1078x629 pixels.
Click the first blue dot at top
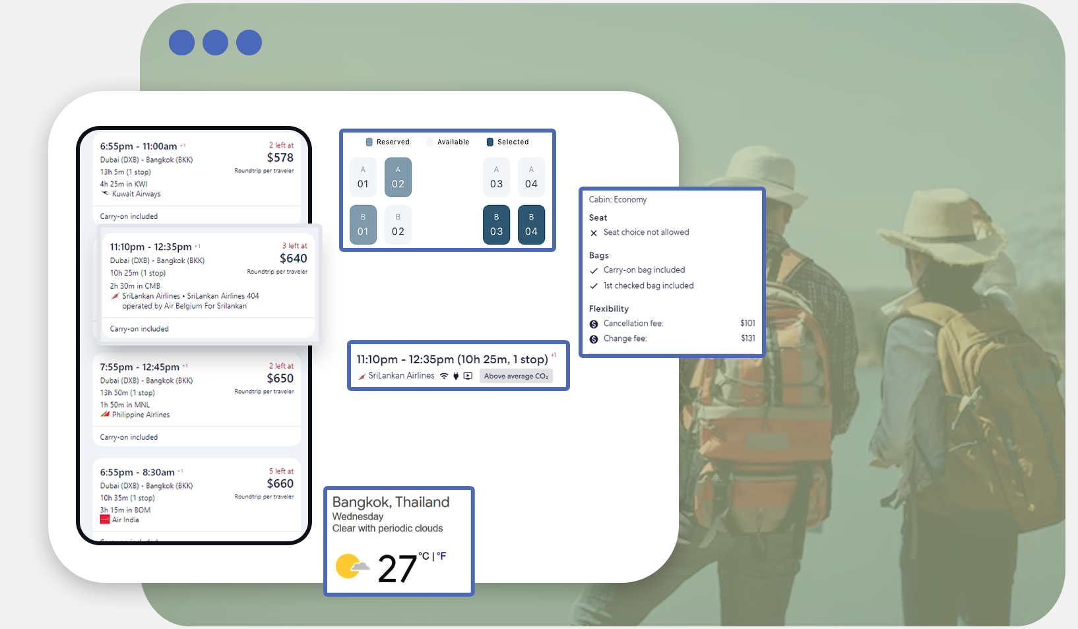(181, 43)
